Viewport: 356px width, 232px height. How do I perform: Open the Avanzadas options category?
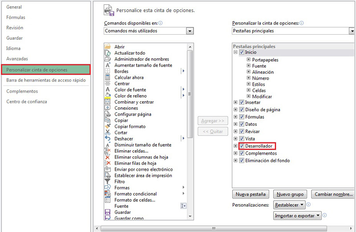point(17,59)
